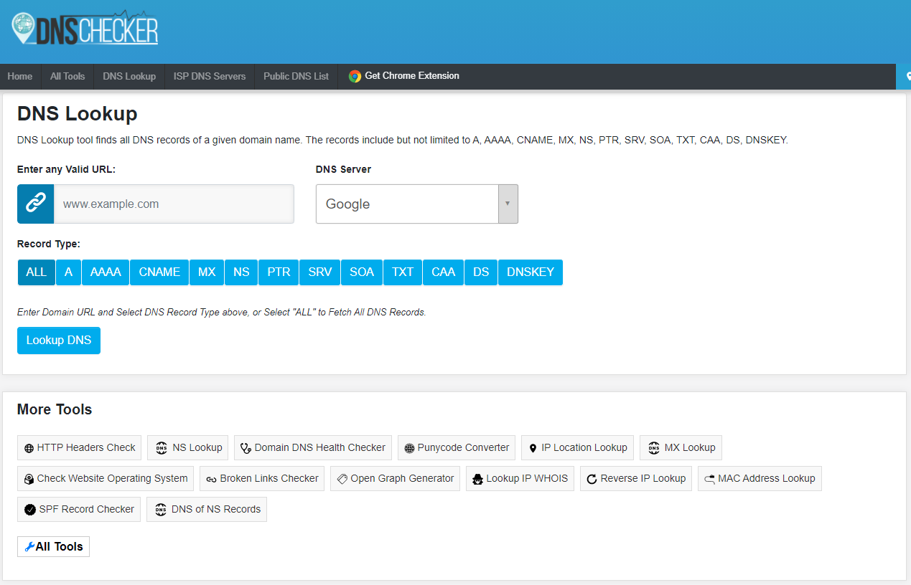Screen dimensions: 911x585
Task: Select the ALL record type
Action: tap(36, 272)
